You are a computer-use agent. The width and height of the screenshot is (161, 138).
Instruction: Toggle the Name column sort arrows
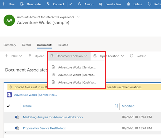click(x=117, y=106)
